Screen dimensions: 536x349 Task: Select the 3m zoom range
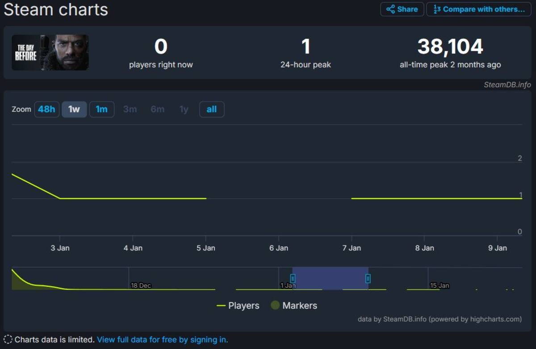[130, 109]
